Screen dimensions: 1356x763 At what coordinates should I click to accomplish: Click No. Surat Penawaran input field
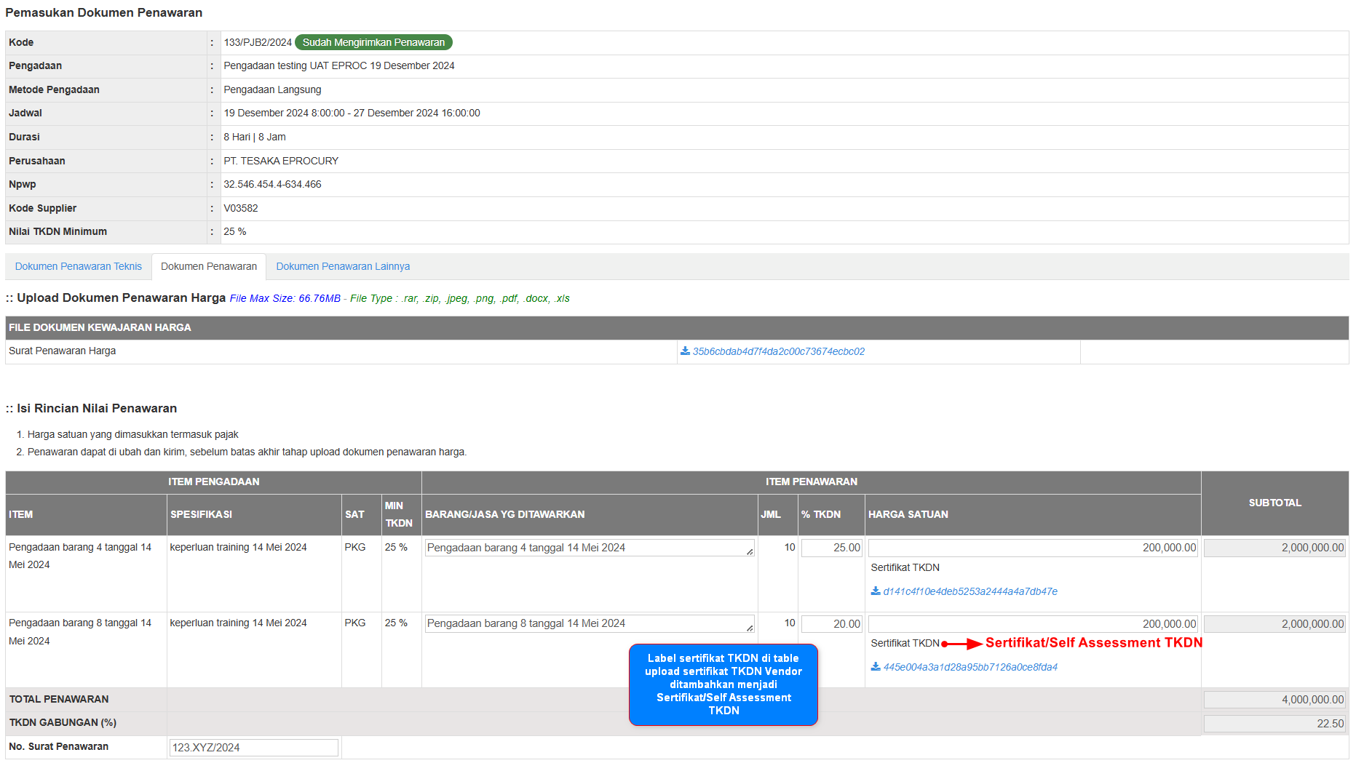253,748
